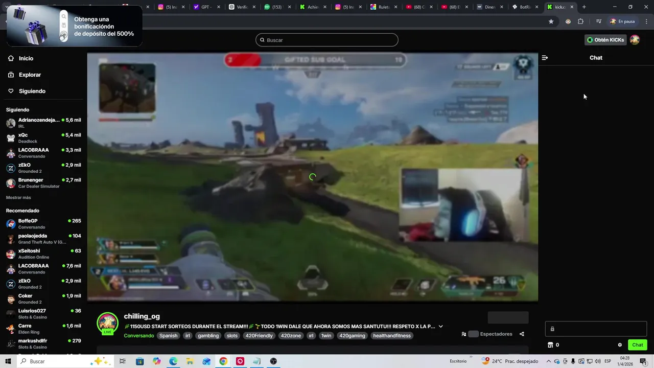Open Chrome three-dot menu
Screen dimensions: 654x368
[646, 21]
